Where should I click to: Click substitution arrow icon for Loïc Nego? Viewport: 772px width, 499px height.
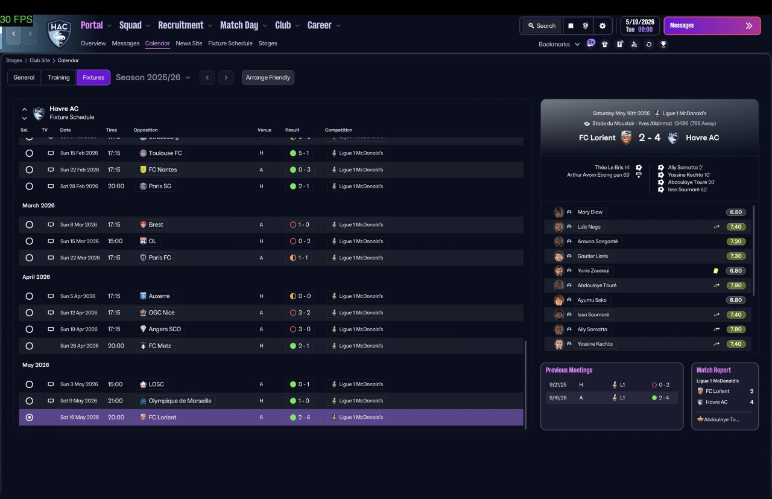(x=717, y=227)
